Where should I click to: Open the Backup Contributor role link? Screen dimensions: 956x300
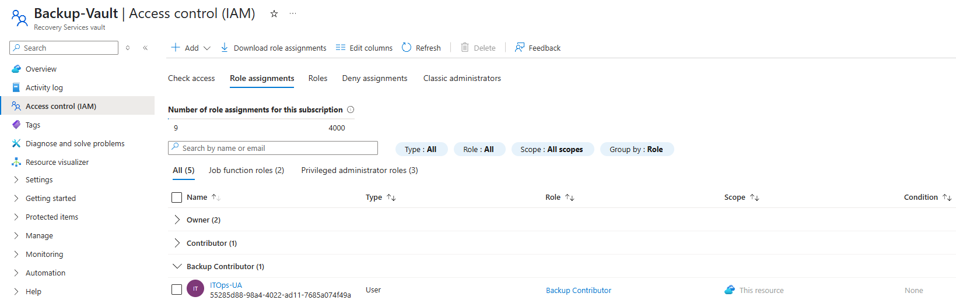click(x=579, y=290)
